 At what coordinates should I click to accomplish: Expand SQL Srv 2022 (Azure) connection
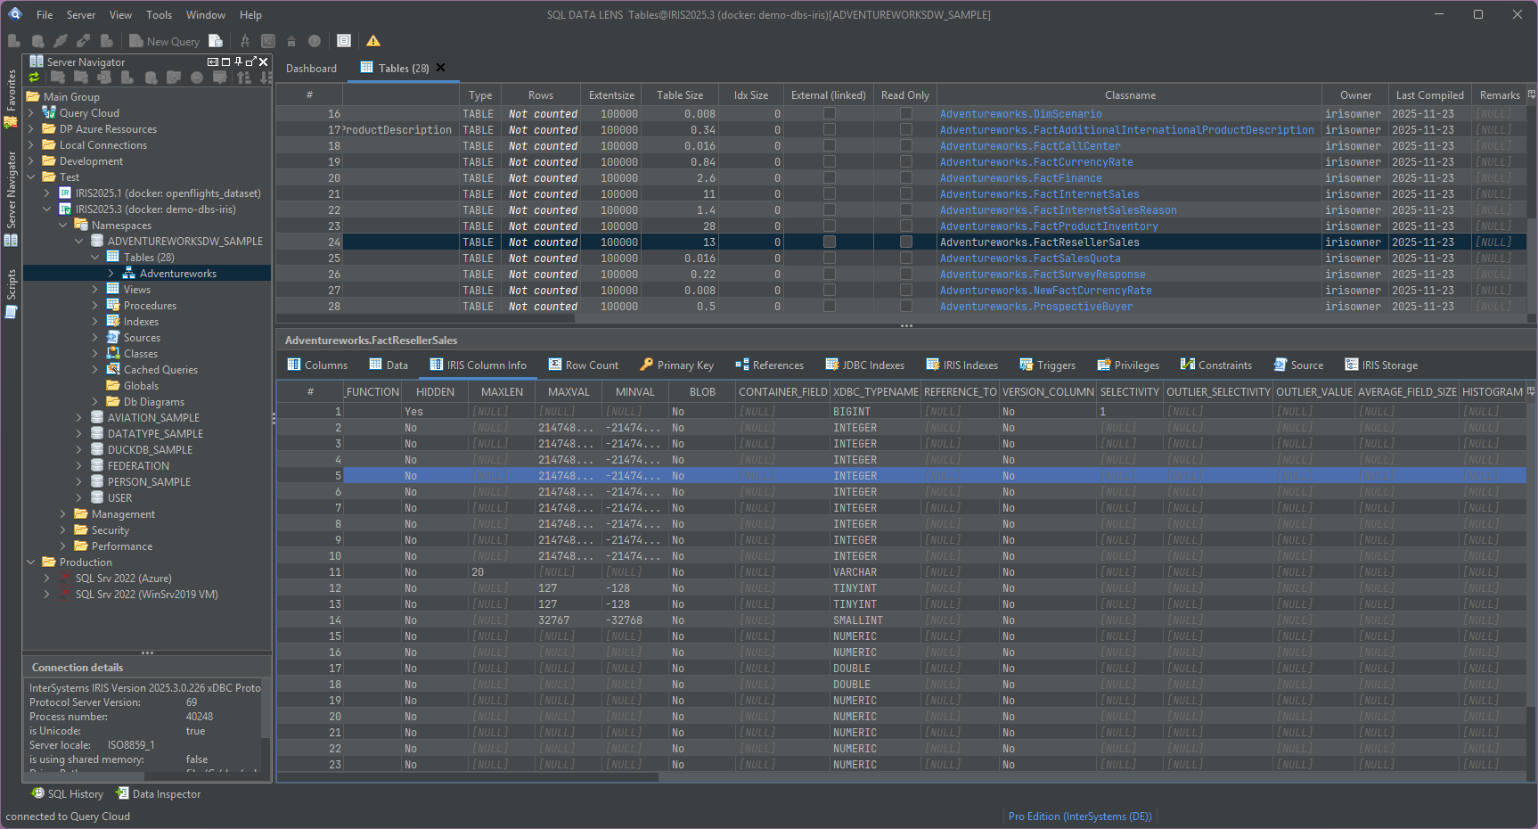pos(47,579)
